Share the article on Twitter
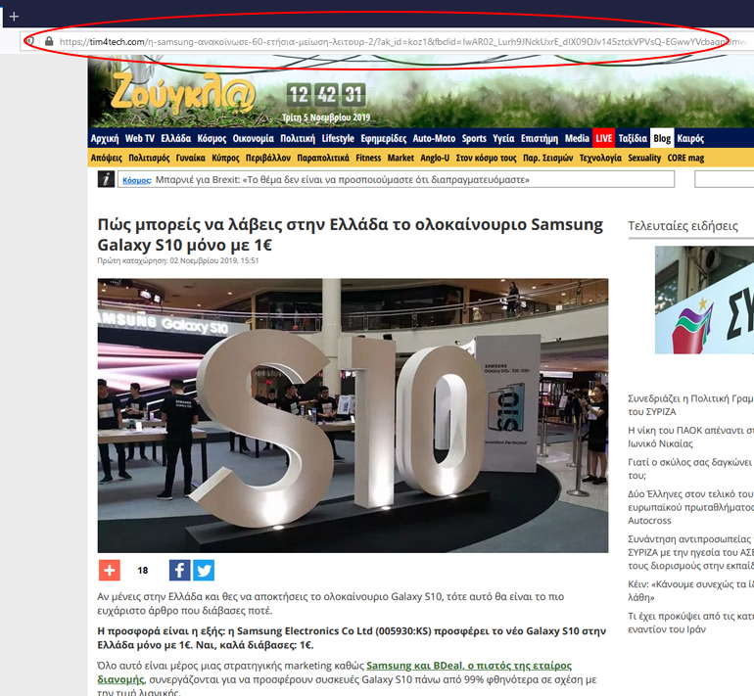 [204, 570]
